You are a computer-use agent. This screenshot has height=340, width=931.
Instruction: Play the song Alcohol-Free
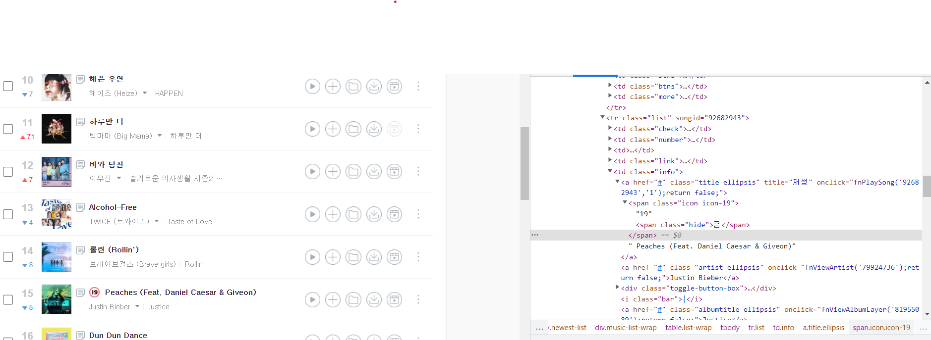[x=312, y=214]
